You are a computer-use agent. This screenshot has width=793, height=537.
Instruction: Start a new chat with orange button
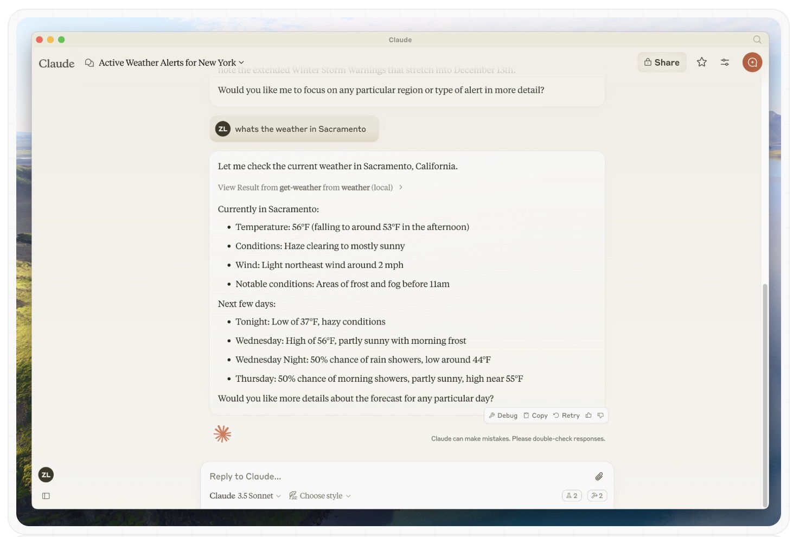point(752,62)
